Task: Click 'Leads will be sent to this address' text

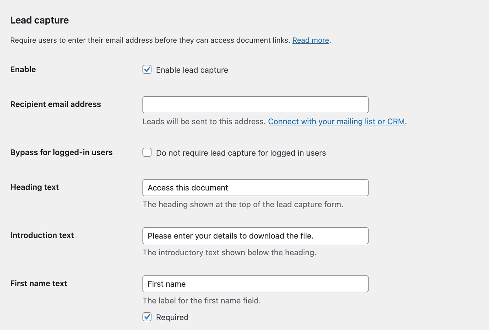Action: point(204,122)
